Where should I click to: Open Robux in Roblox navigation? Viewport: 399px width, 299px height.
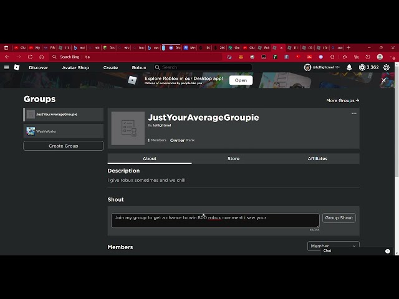(x=139, y=68)
